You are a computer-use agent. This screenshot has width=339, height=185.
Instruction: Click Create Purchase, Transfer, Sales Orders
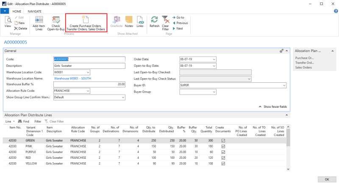pos(86,22)
